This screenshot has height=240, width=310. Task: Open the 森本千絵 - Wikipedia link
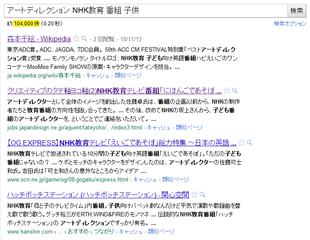click(39, 39)
